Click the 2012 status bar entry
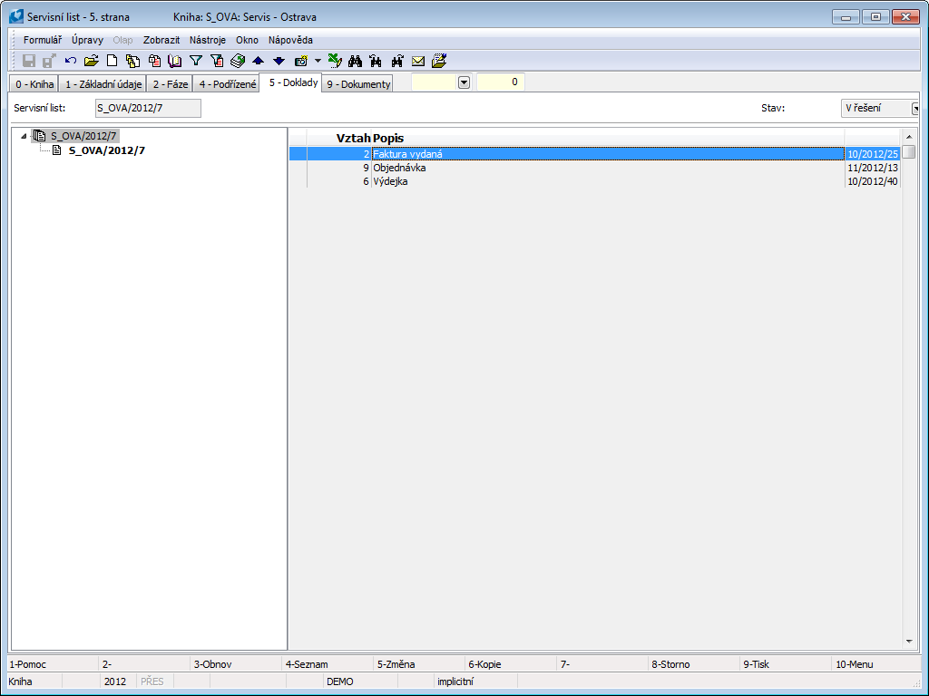The width and height of the screenshot is (929, 696). tap(115, 681)
